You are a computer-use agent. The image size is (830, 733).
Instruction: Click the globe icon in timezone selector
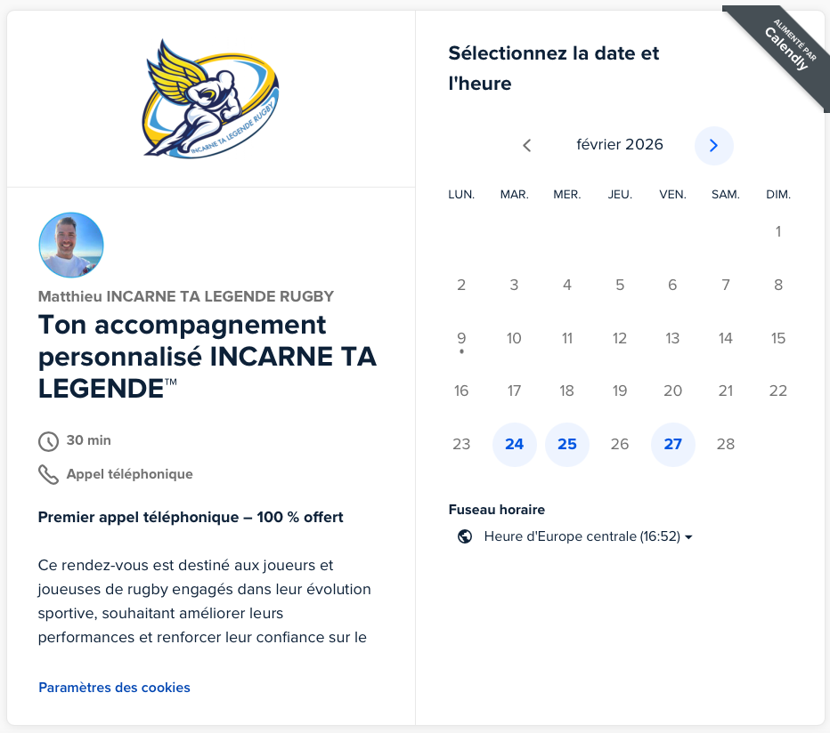tap(464, 536)
